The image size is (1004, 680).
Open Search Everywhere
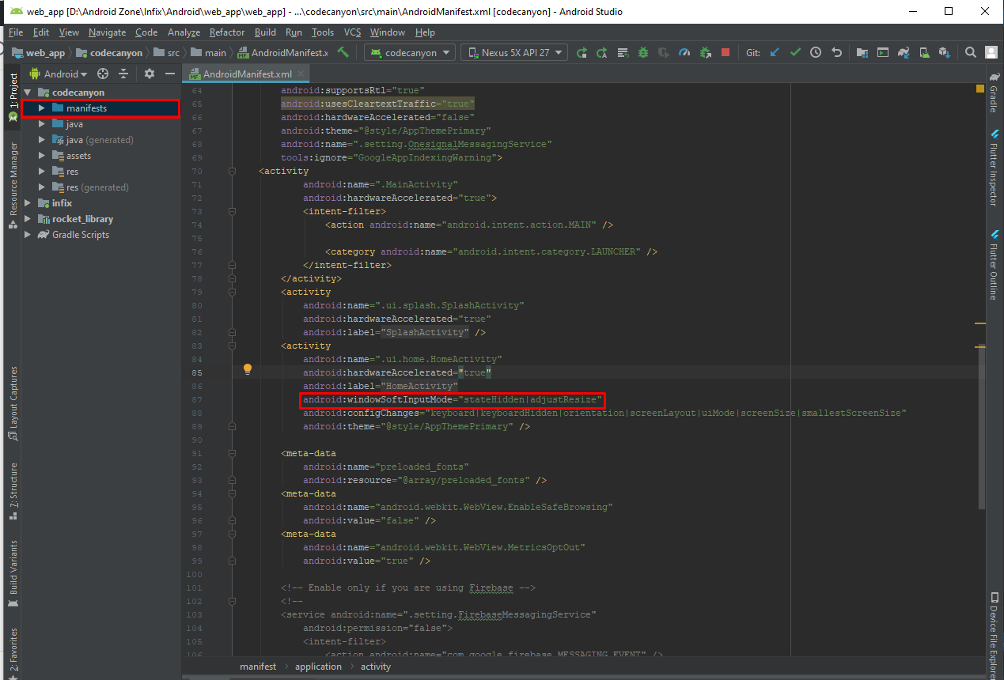pyautogui.click(x=970, y=52)
